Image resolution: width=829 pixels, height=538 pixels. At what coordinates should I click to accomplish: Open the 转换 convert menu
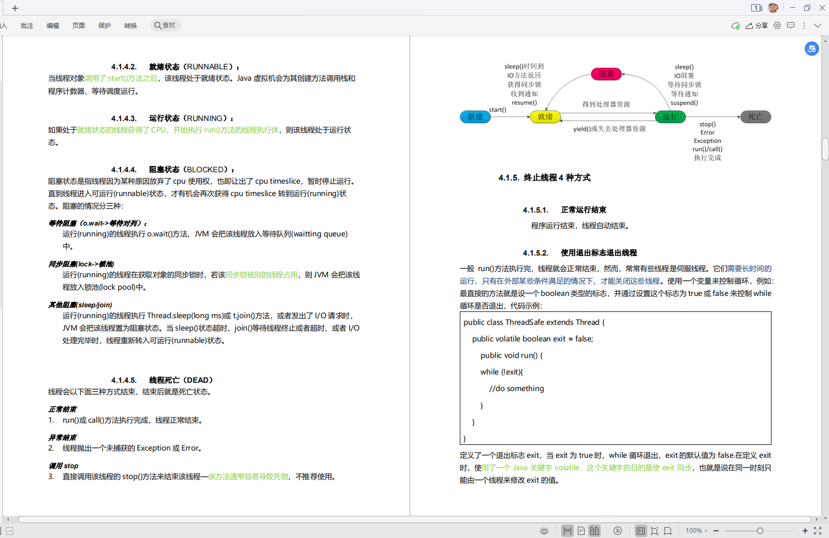point(130,25)
